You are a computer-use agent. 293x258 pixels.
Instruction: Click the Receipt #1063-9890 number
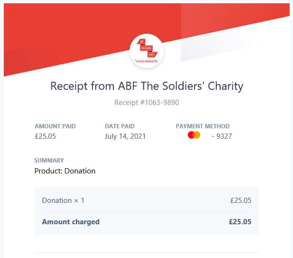tap(147, 103)
